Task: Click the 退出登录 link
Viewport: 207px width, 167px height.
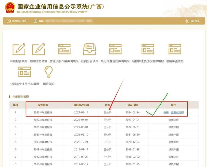Action: [x=195, y=21]
